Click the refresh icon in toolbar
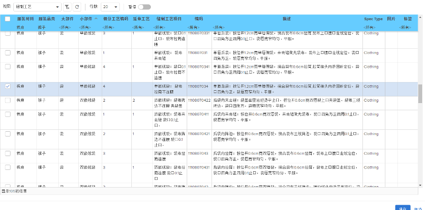Viewport: 425px width, 210px height. (x=77, y=7)
